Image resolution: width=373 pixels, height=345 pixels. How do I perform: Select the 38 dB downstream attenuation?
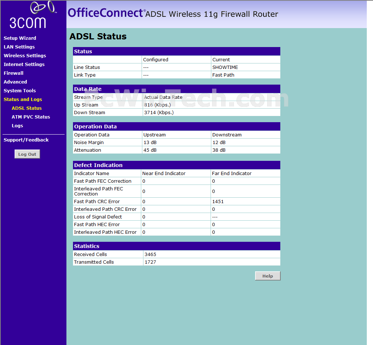click(x=219, y=150)
